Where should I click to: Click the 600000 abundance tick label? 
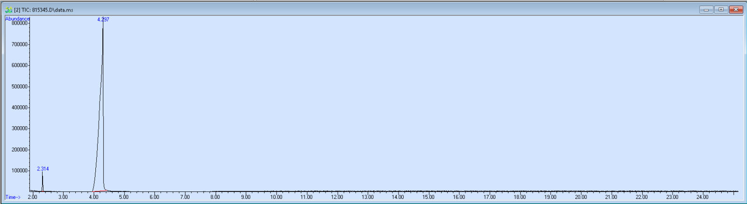pyautogui.click(x=20, y=65)
